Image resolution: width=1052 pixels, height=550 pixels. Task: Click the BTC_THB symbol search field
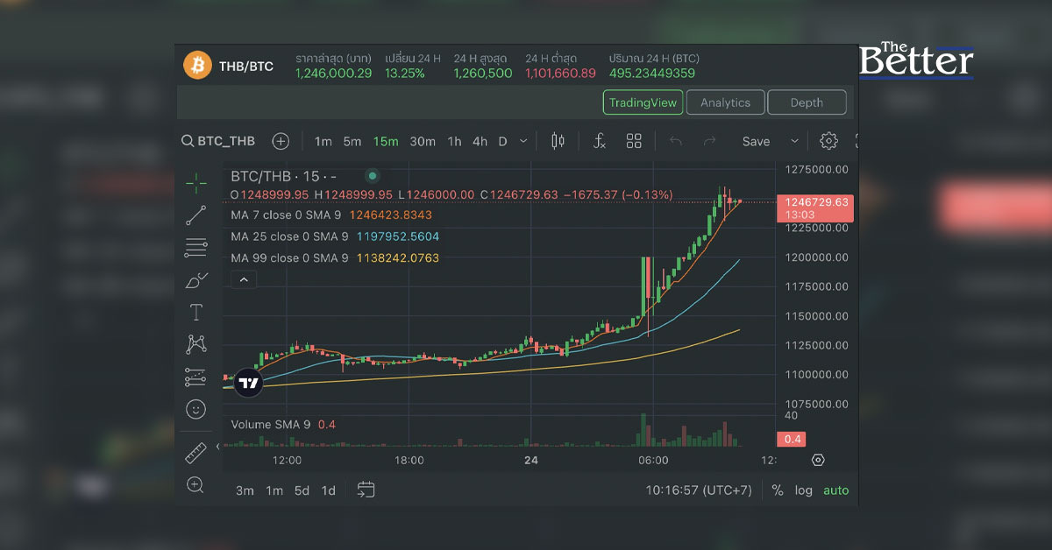pyautogui.click(x=218, y=141)
